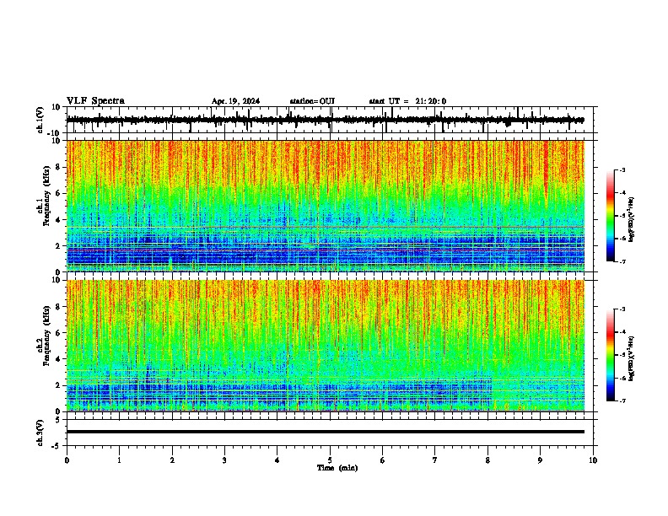Screen dimensions: 668x516
Task: Click the ch.3 flat black trace line
Action: [326, 432]
